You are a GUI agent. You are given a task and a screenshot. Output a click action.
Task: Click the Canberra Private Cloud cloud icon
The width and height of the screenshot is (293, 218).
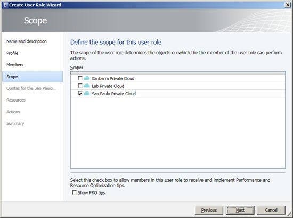pyautogui.click(x=86, y=78)
